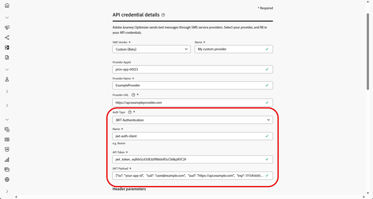
Task: Go to Home in the sidebar
Action: (7, 5)
